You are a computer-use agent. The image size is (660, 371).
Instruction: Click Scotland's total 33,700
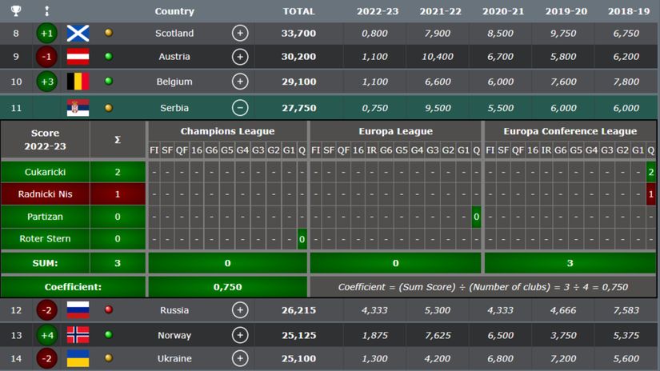[299, 34]
